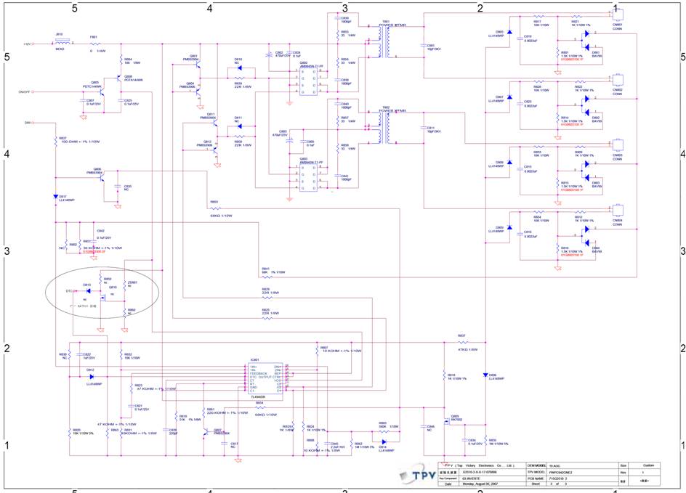Image resolution: width=686 pixels, height=493 pixels.
Task: Select resistor R861 220 KOHM
Action: [x=204, y=412]
